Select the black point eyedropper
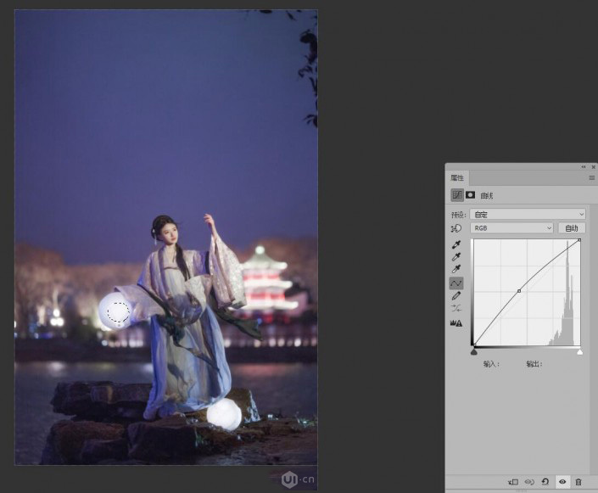The image size is (598, 493). (x=456, y=244)
